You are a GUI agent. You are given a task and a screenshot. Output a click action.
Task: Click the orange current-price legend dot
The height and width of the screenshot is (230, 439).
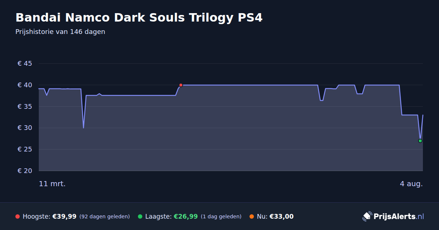tap(252, 216)
